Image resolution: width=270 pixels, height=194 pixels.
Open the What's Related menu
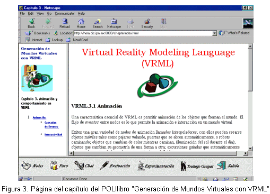tap(234, 33)
